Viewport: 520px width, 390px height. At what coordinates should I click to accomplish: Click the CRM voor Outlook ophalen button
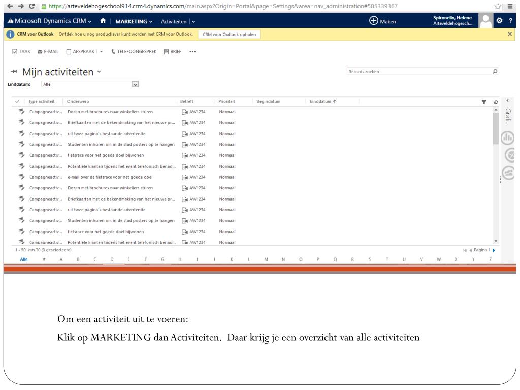point(229,35)
